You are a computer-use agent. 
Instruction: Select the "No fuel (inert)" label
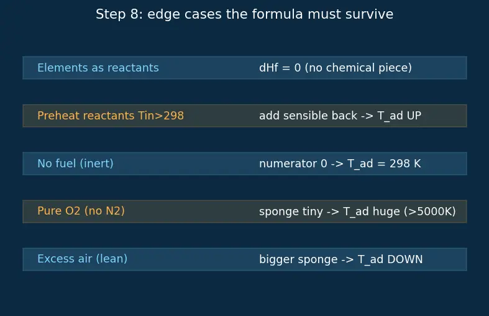tap(75, 164)
